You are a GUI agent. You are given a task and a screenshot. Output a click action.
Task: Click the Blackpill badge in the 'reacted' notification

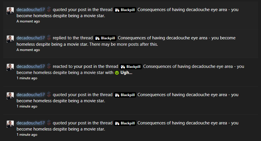(131, 67)
